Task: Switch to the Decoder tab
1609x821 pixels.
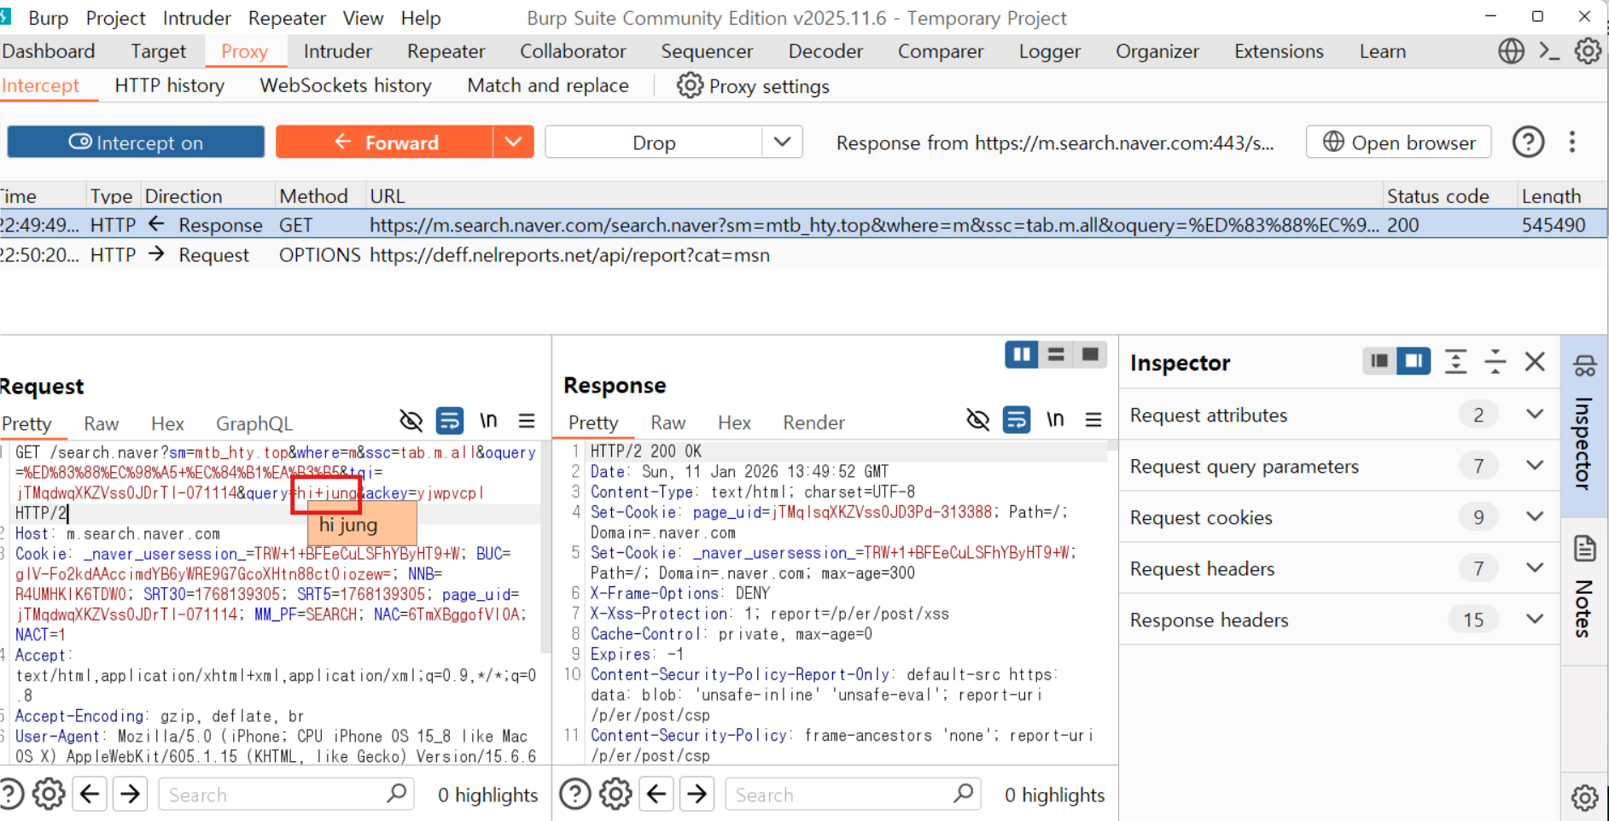Action: point(825,51)
